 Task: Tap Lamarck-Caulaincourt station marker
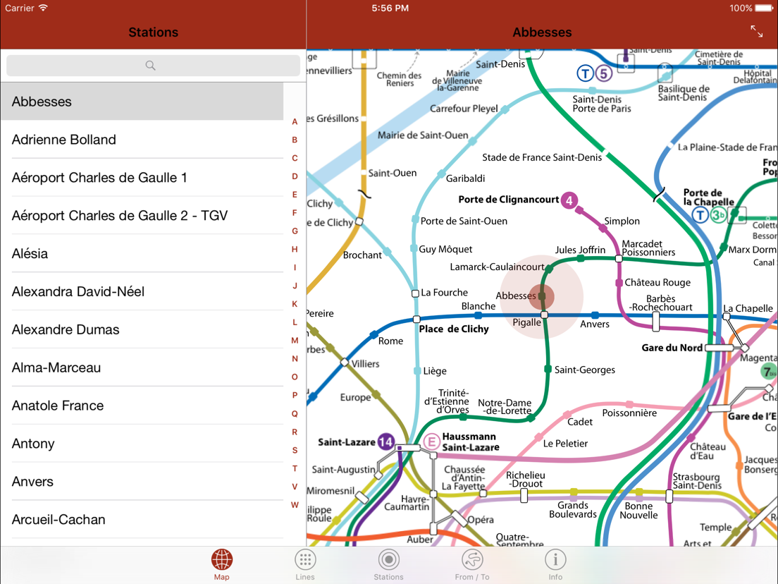(549, 268)
